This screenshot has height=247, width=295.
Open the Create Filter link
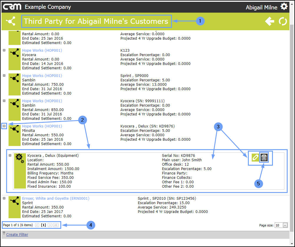coord(17,234)
